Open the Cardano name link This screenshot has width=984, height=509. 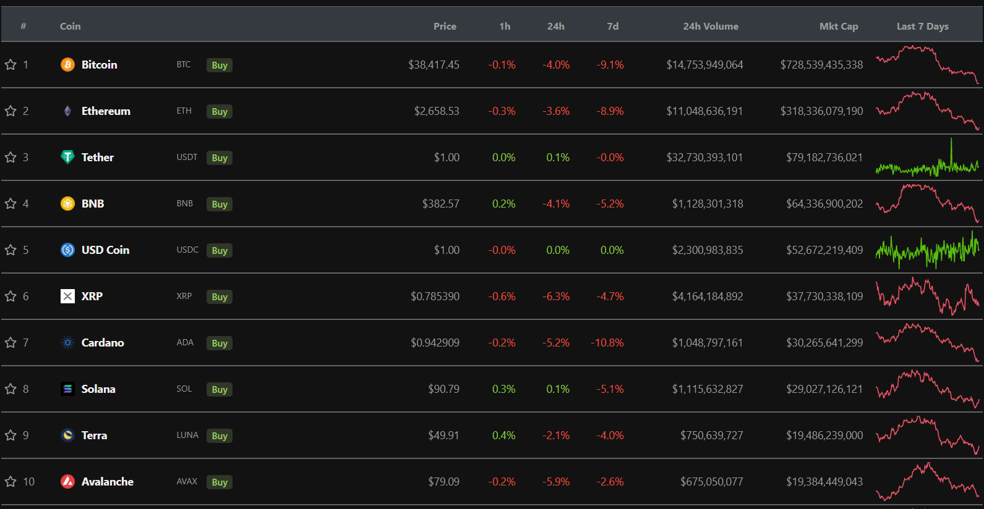[x=103, y=343]
